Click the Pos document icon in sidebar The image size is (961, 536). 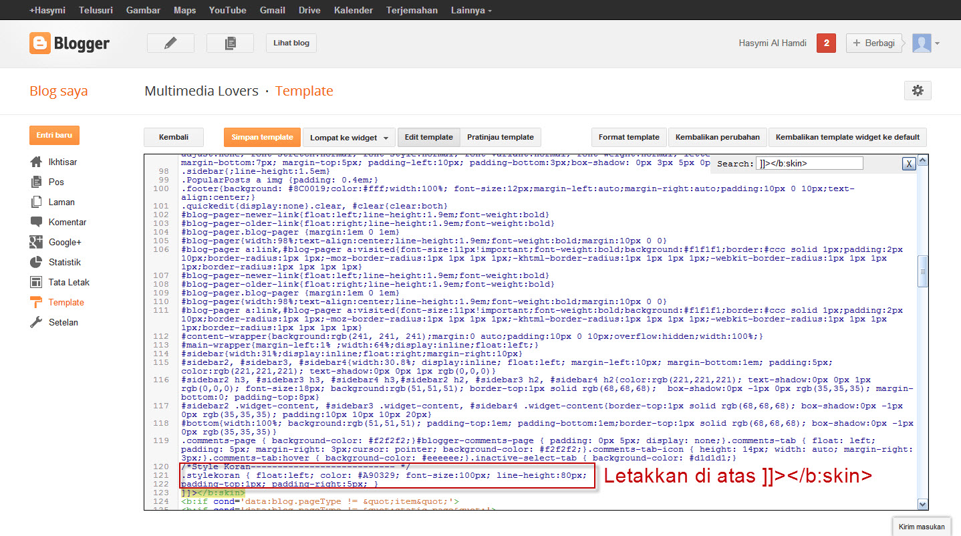click(x=36, y=182)
